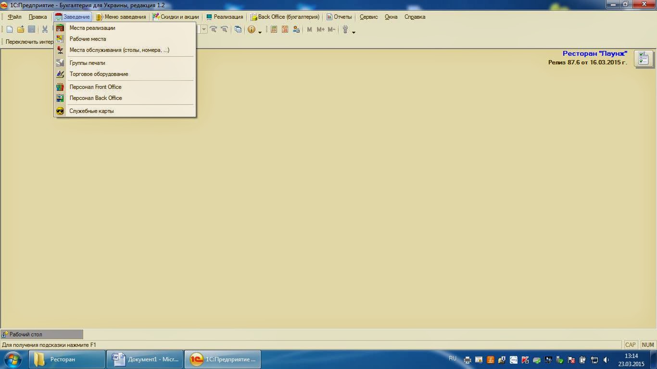Open the Сервис menu

pos(369,17)
